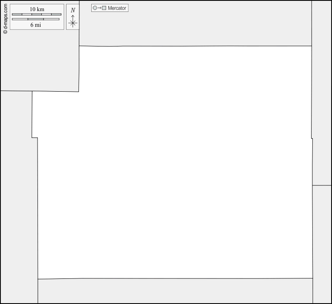Click the arrow between circle and square
This screenshot has width=332, height=304.
click(99, 8)
